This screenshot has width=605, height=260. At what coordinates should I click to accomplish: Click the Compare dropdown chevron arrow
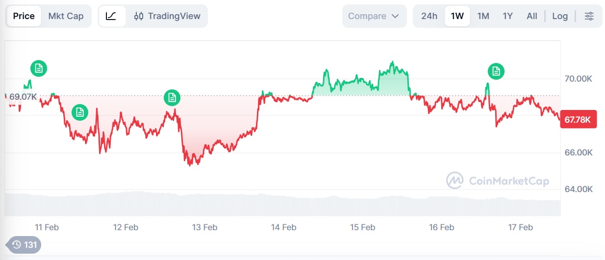click(396, 16)
